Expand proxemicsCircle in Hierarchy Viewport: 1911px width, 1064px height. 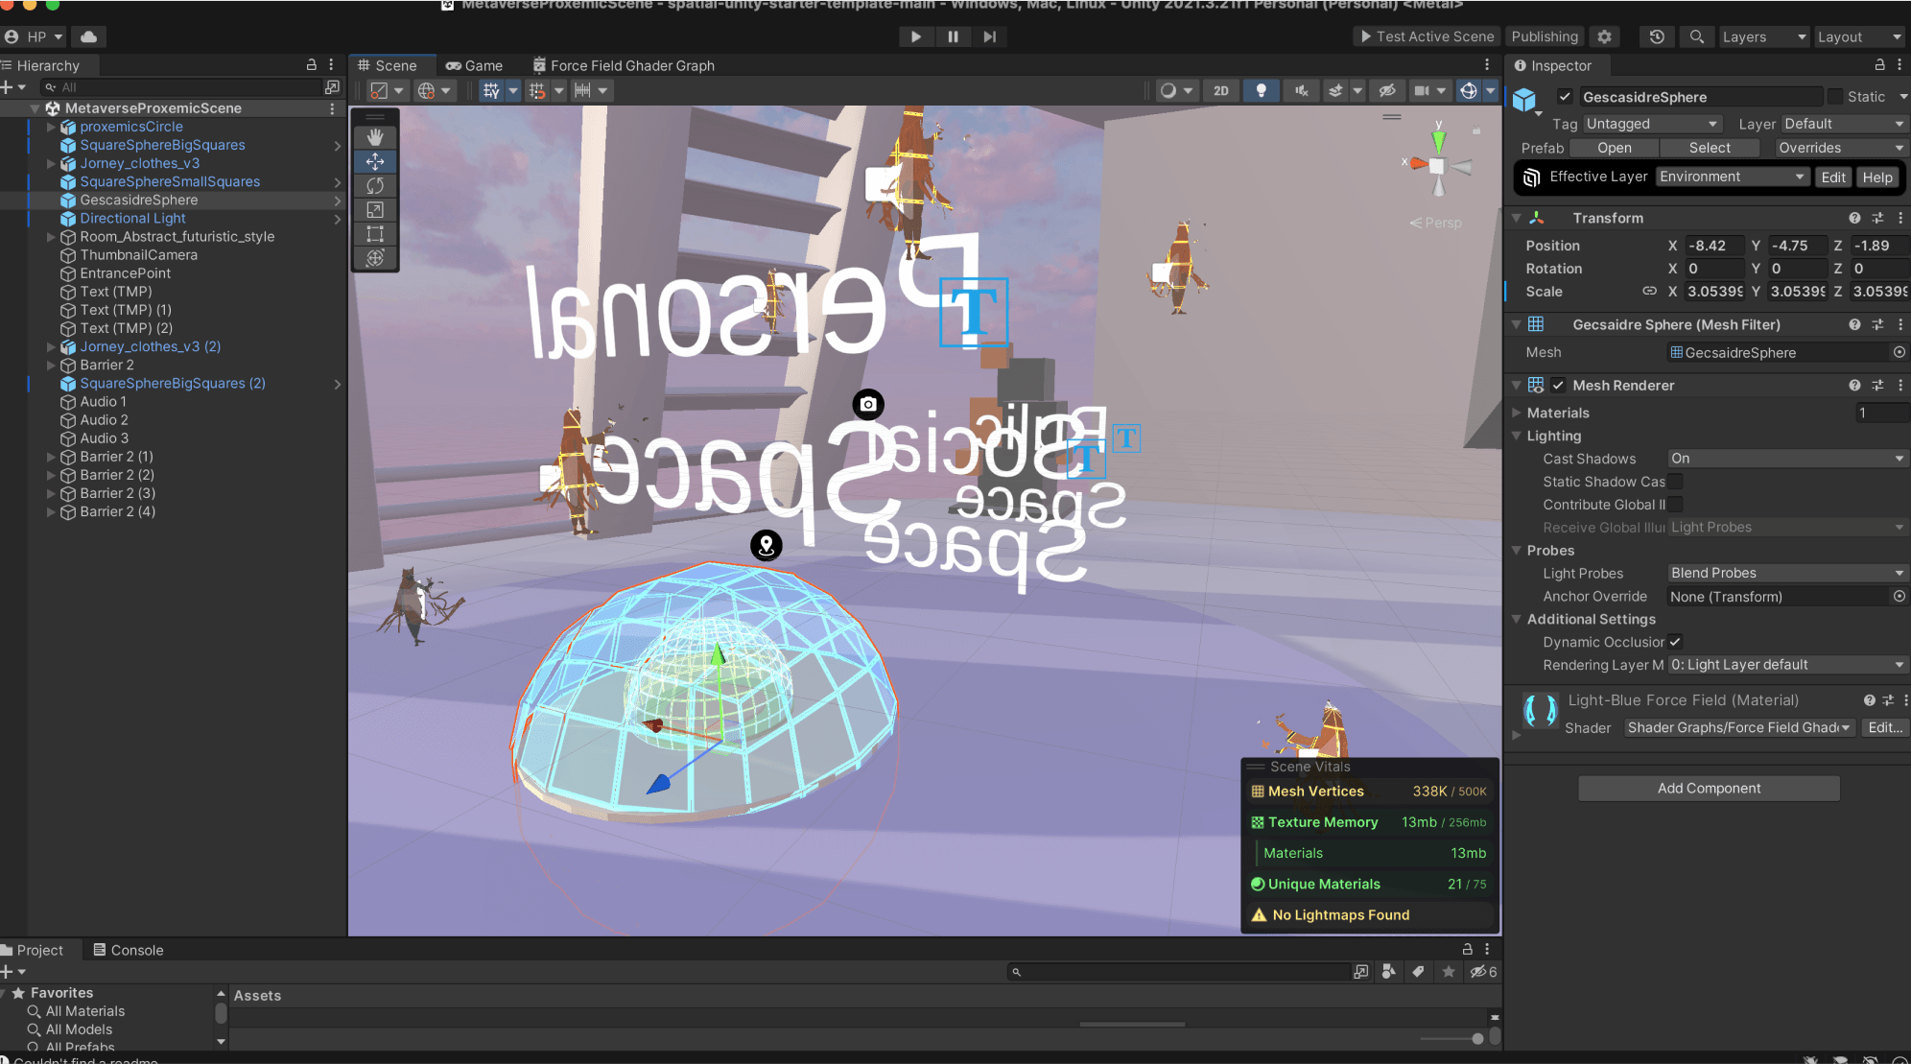(x=51, y=127)
